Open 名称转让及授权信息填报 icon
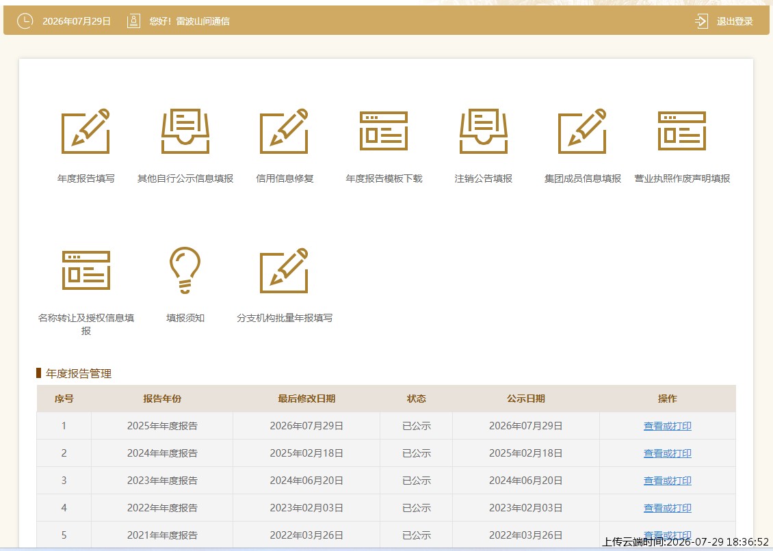 click(86, 271)
